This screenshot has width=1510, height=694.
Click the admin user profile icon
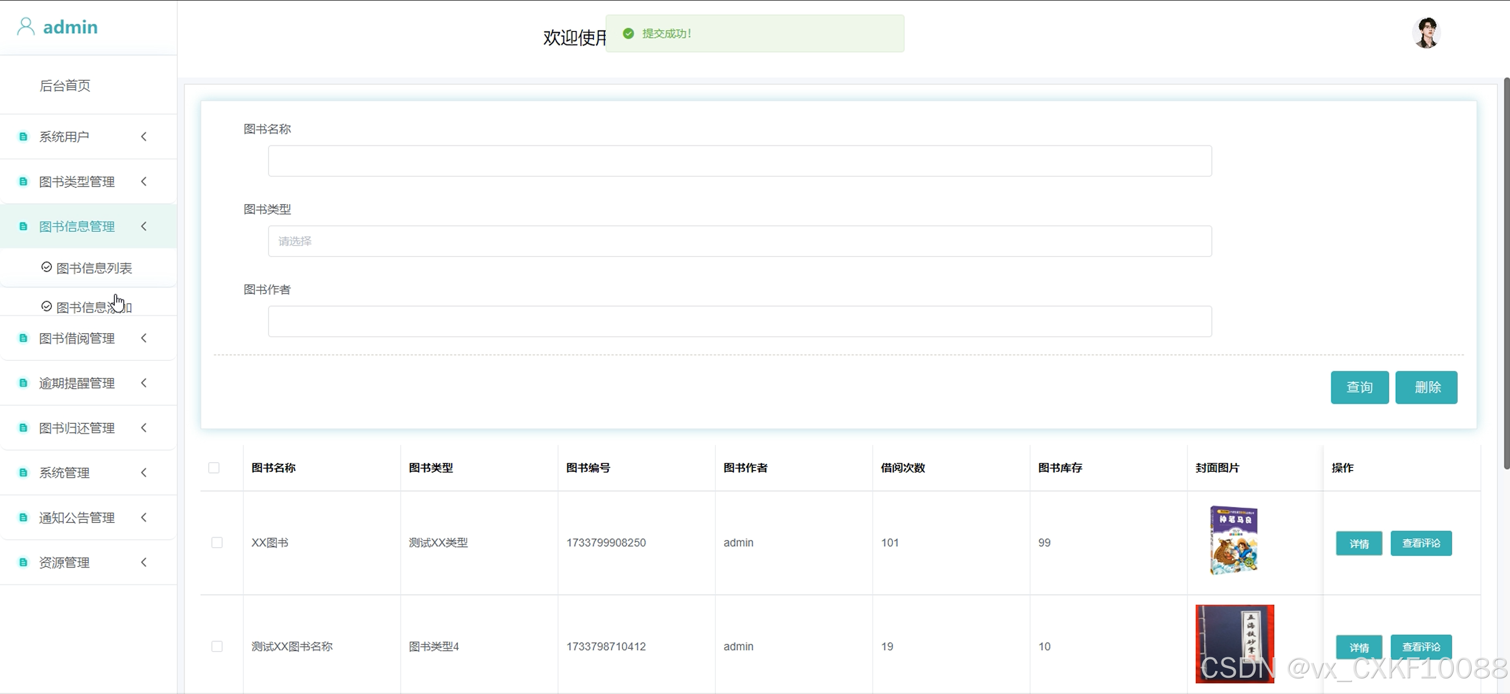[25, 26]
